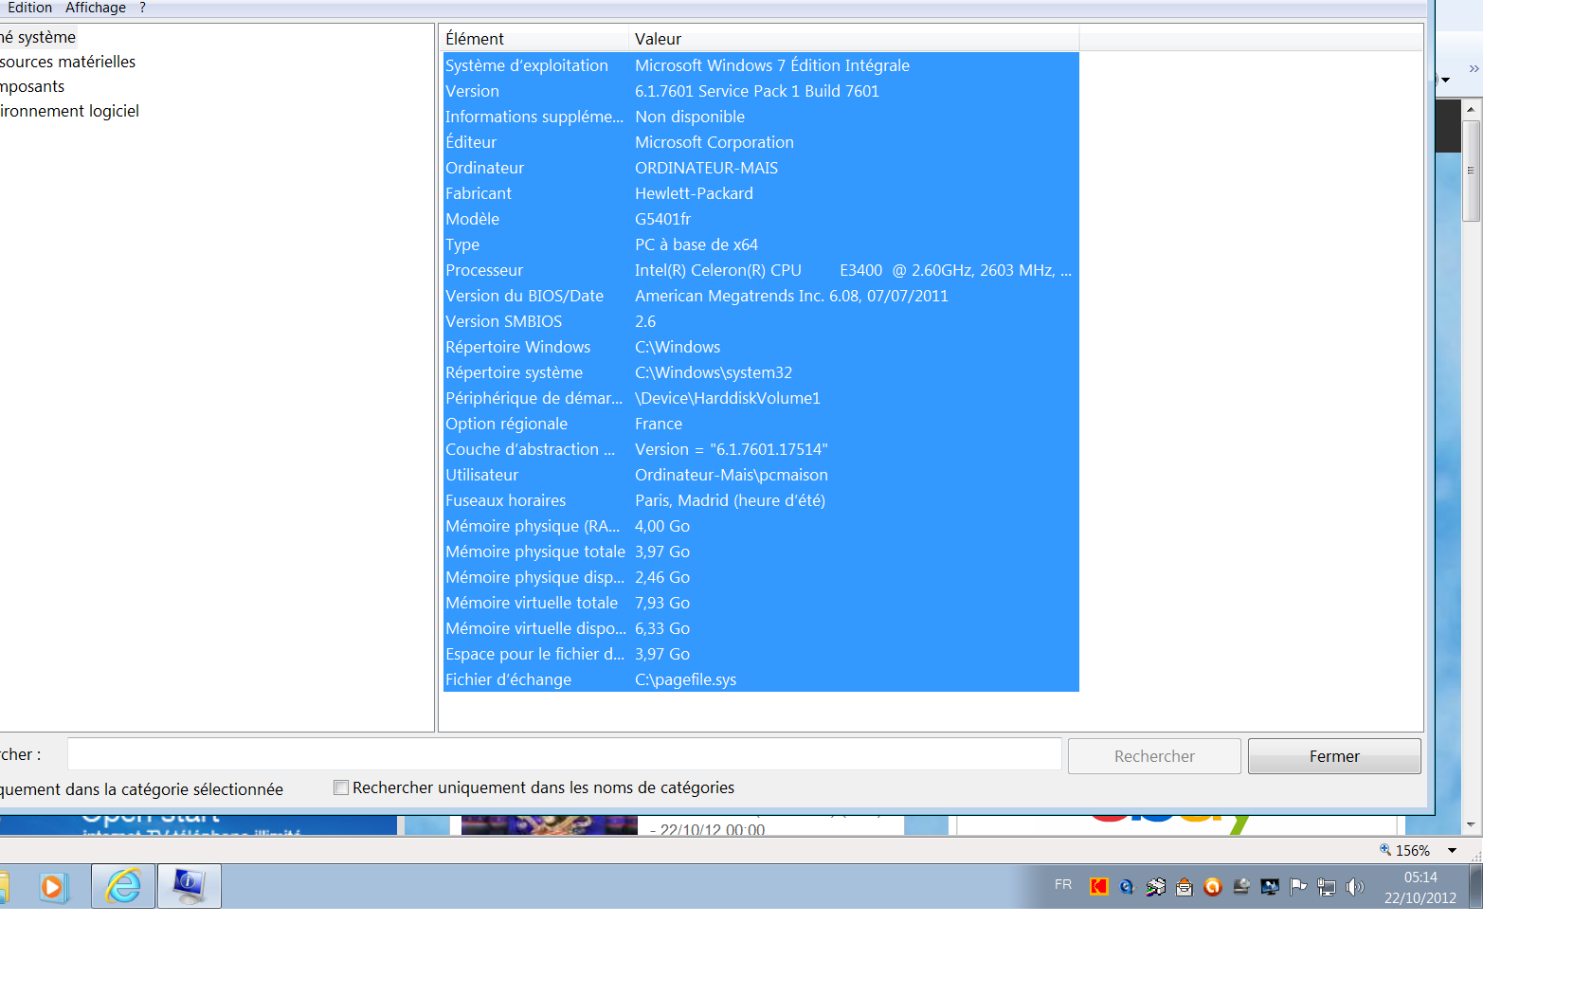Click the Fermer button
The height and width of the screenshot is (995, 1592).
click(1334, 756)
